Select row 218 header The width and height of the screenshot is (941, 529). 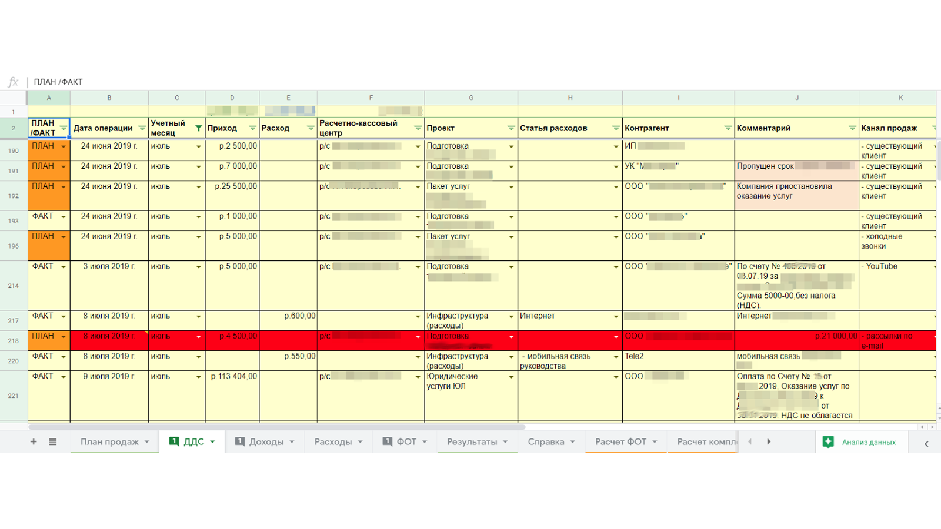pos(14,341)
